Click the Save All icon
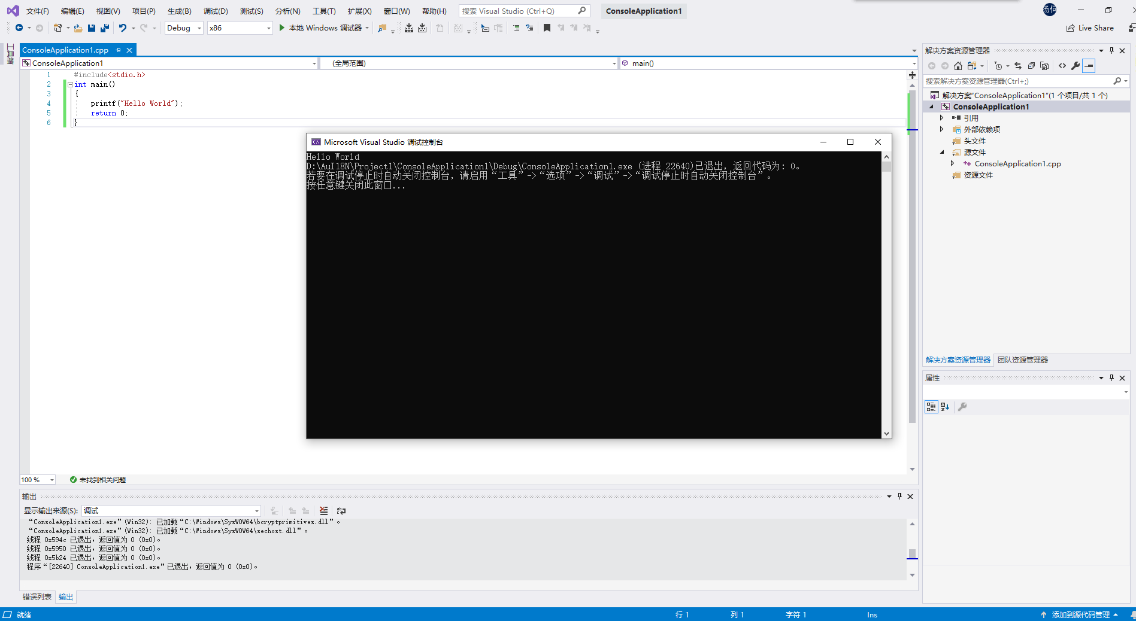 [x=105, y=28]
